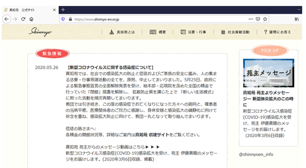
Task: Open the Library icon in the toolbar
Action: [x=297, y=19]
